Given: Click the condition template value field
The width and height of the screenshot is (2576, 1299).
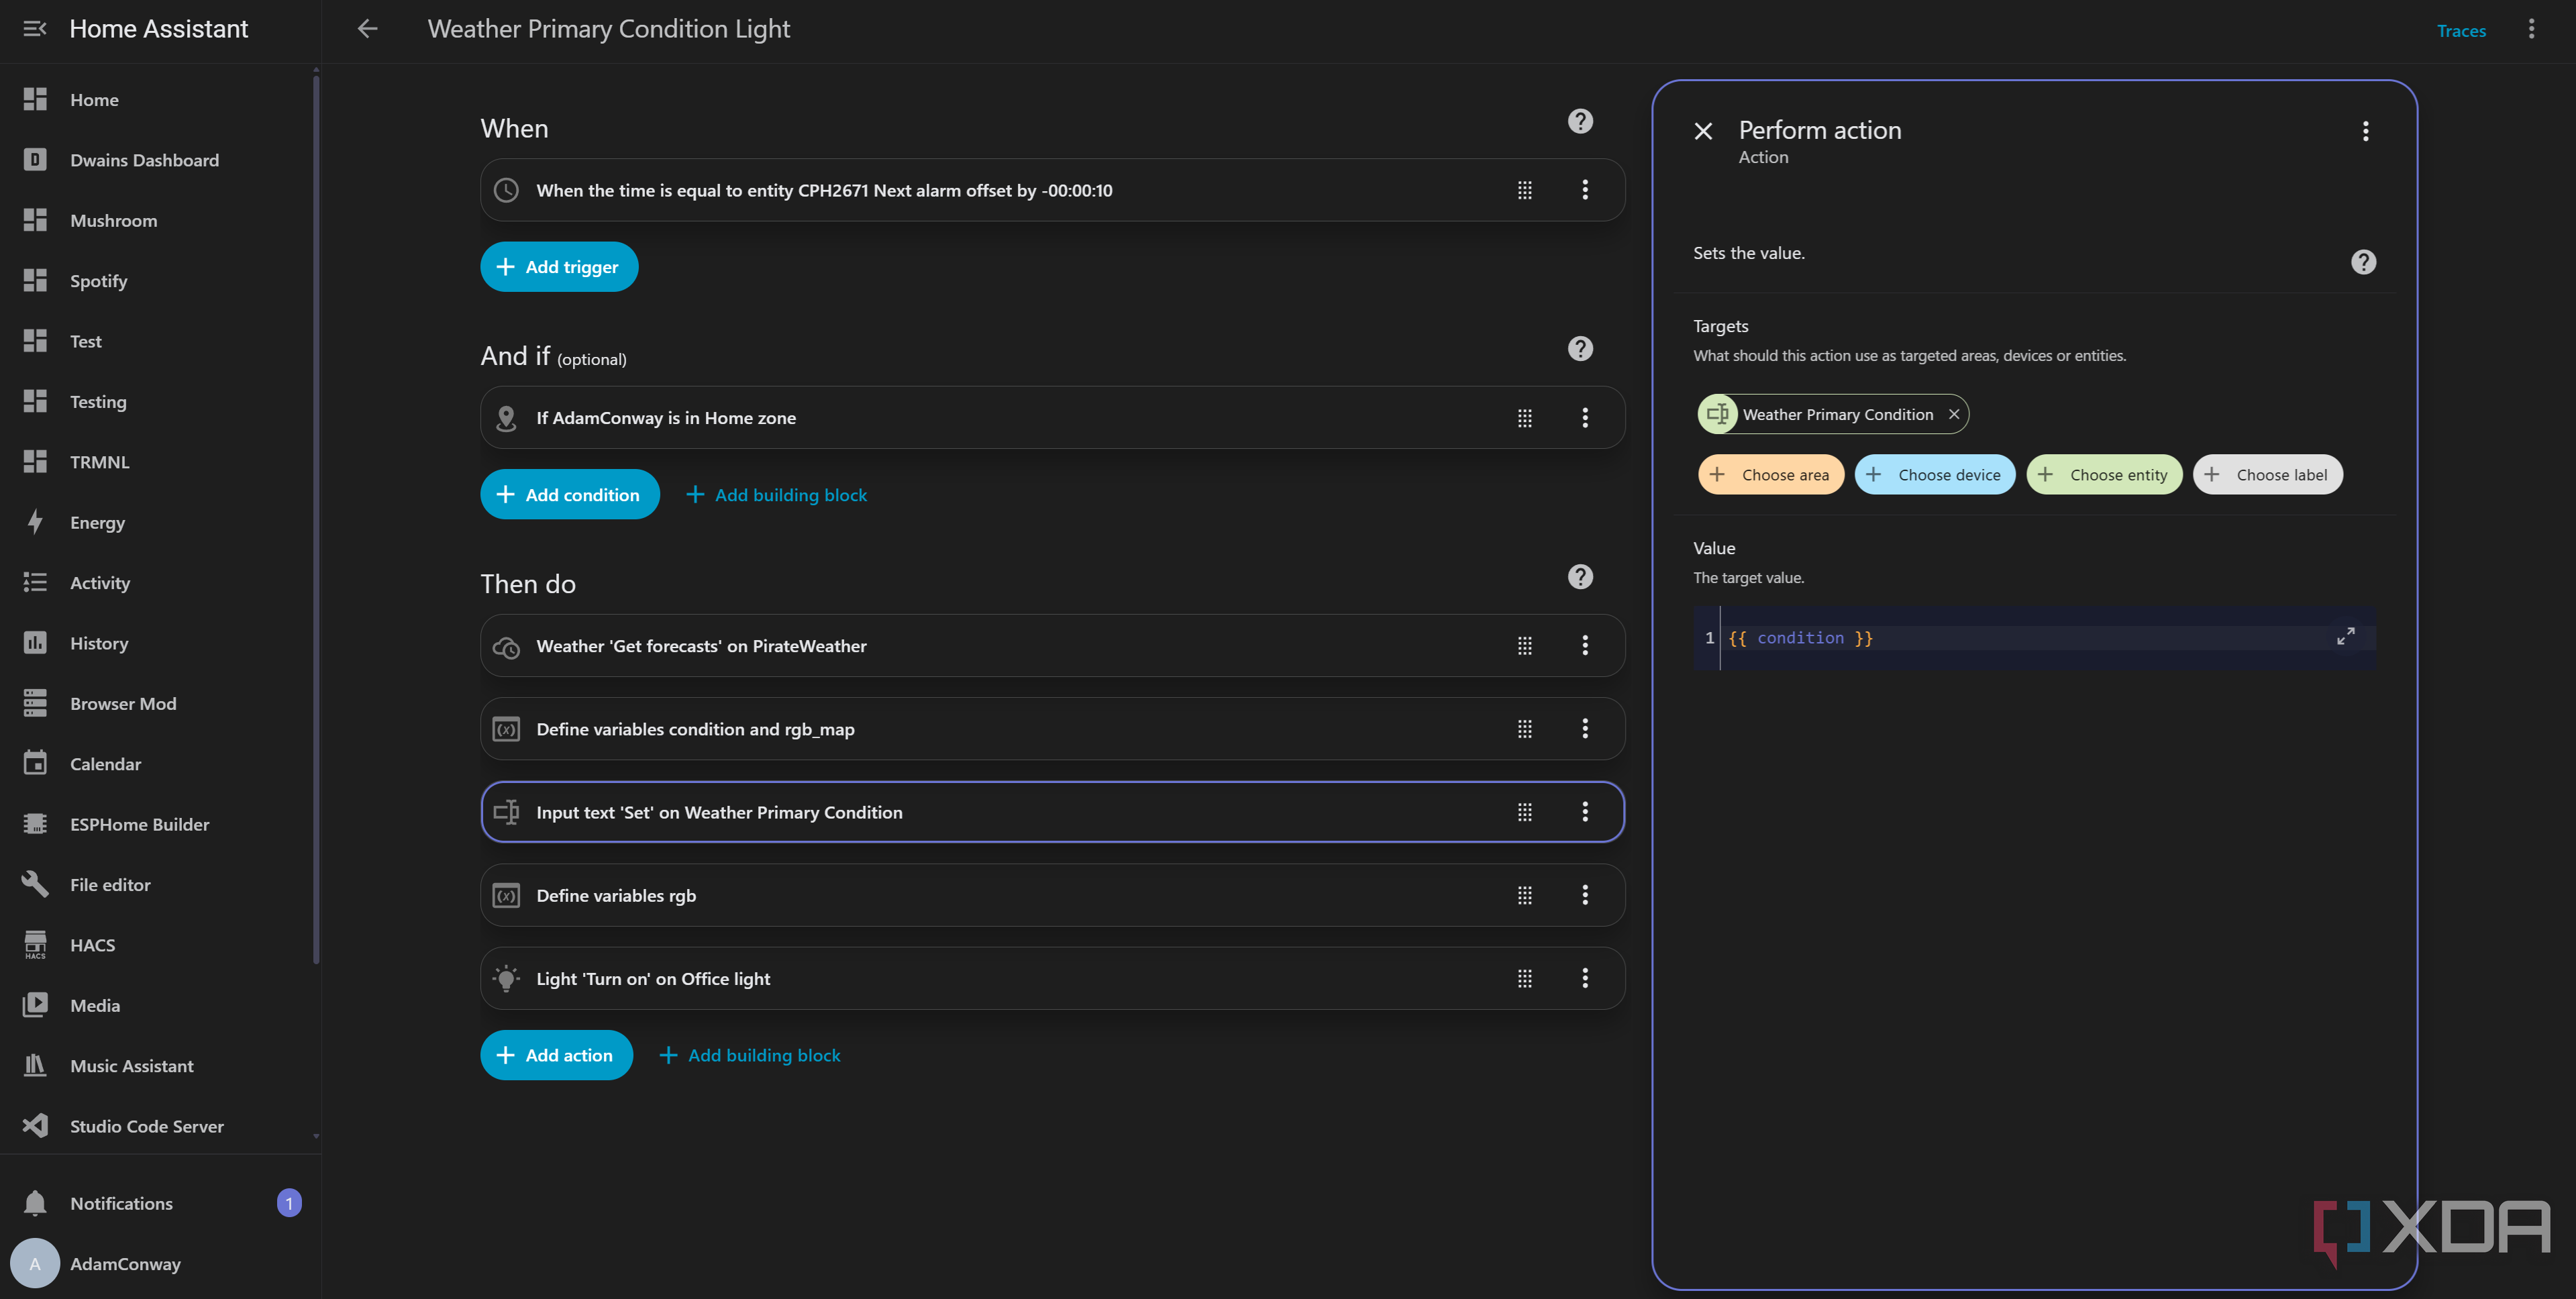Looking at the screenshot, I should (x=2034, y=638).
